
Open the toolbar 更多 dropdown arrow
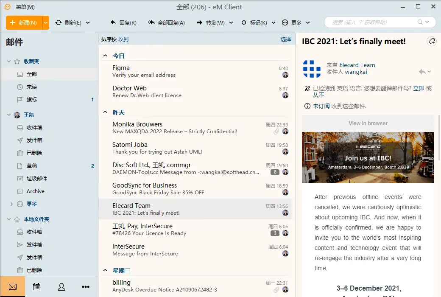(x=308, y=23)
